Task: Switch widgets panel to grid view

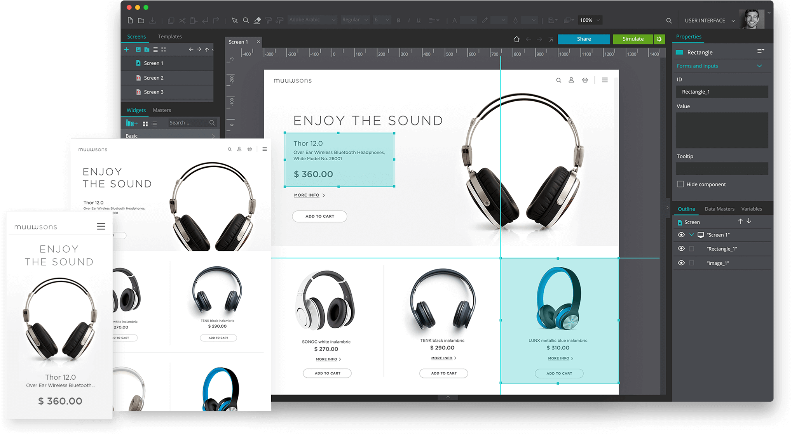Action: [145, 123]
